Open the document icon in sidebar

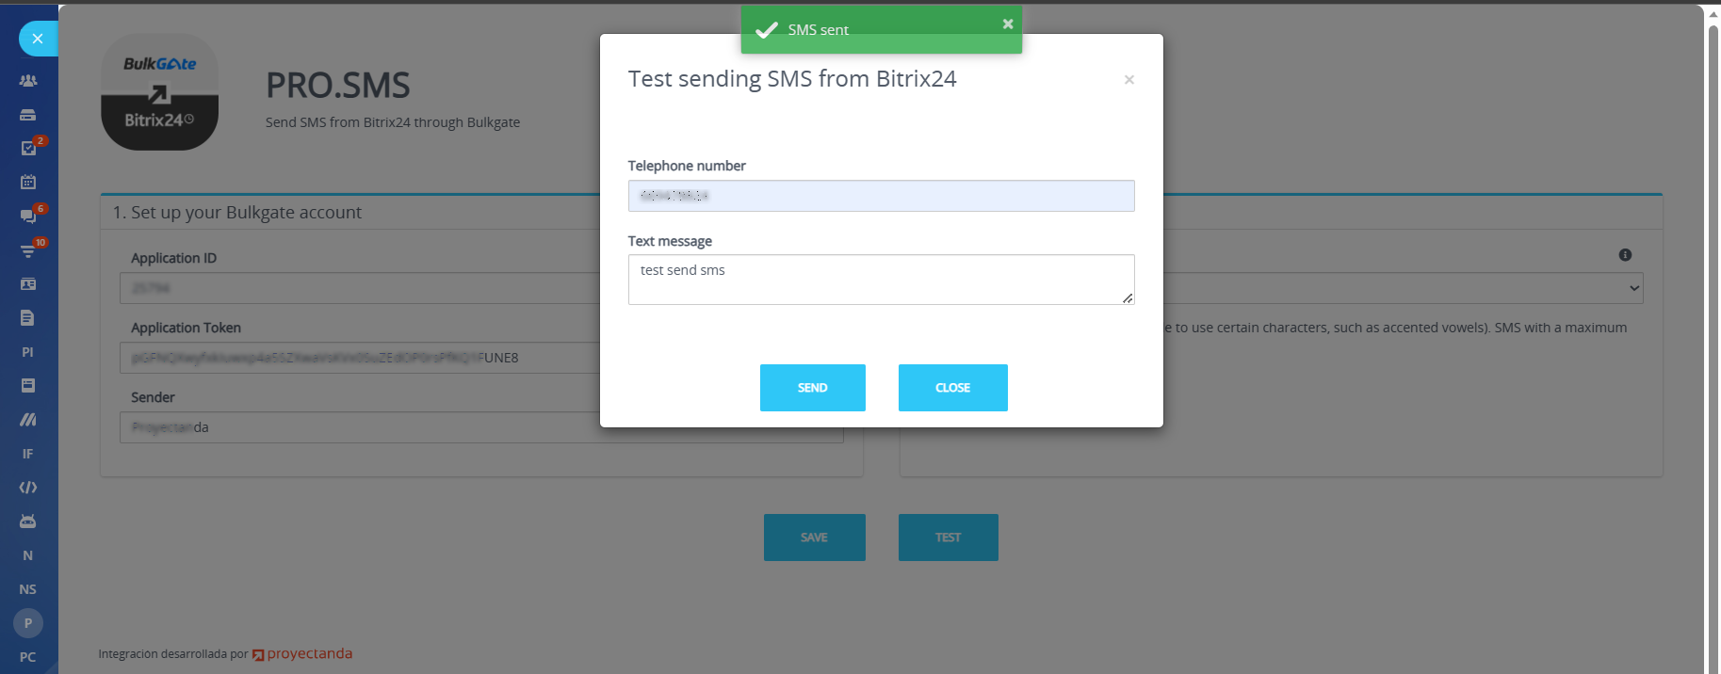point(28,318)
